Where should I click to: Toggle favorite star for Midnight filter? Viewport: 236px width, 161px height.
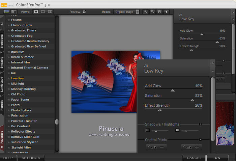point(9,84)
